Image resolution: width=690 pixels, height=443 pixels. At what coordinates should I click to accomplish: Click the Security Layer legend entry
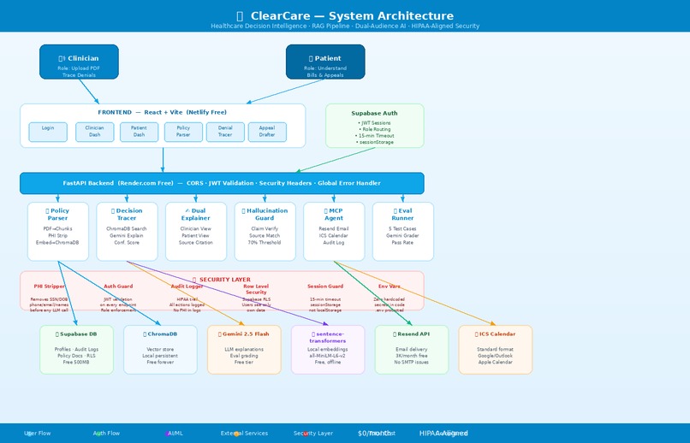point(313,434)
